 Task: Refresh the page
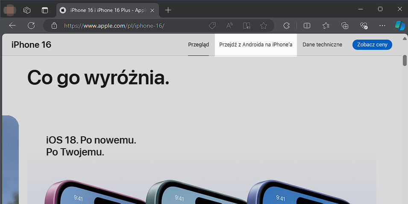31,26
